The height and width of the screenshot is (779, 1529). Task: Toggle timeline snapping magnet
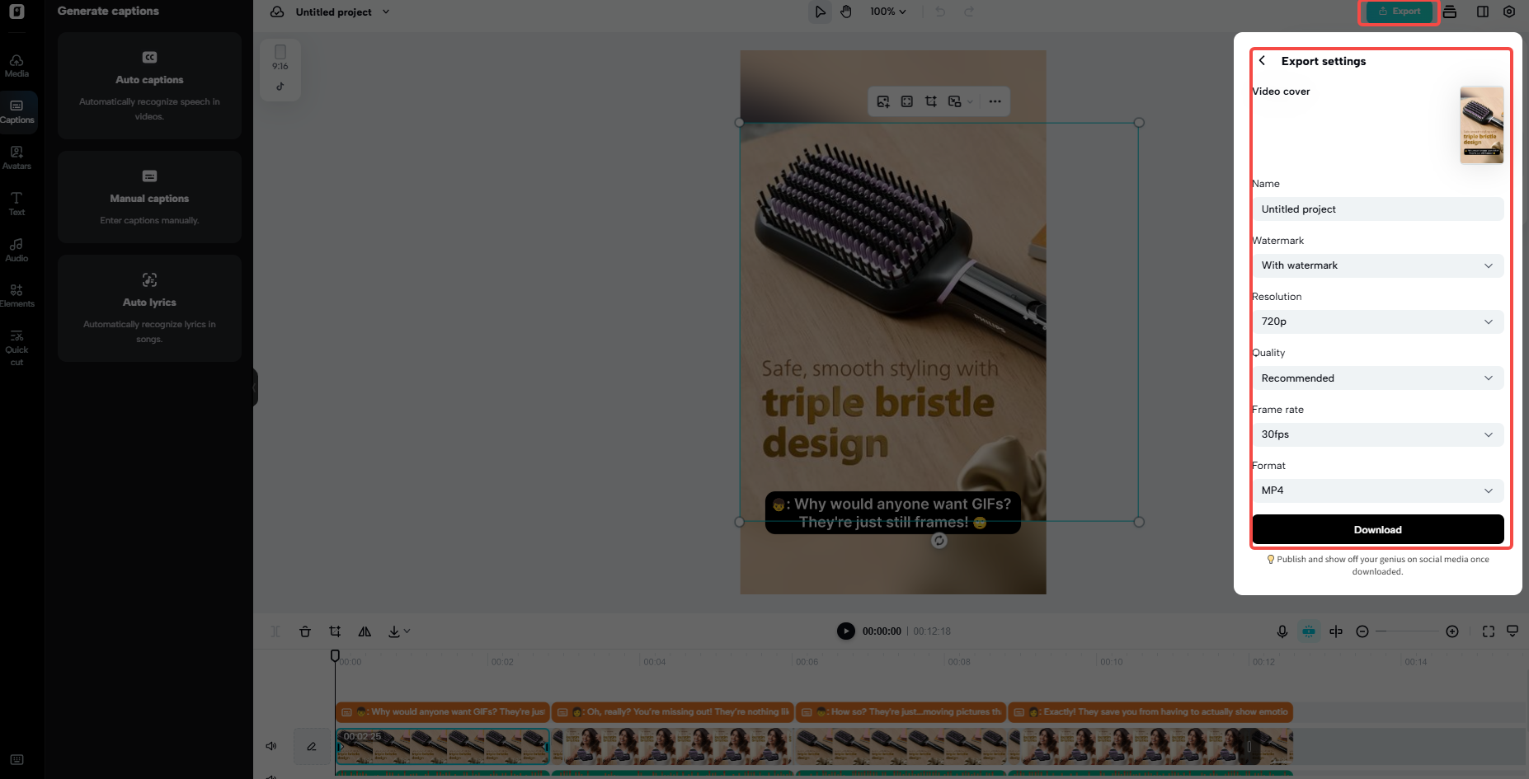(1309, 631)
